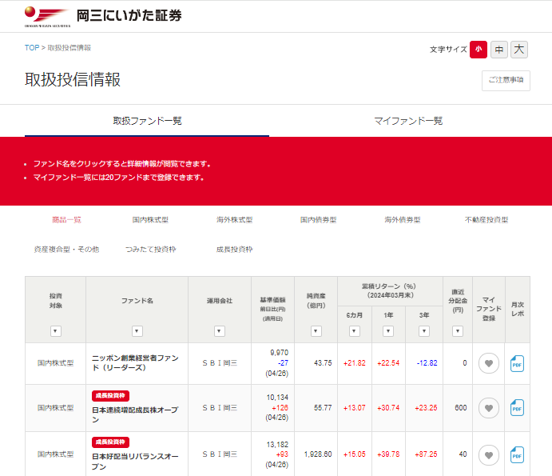Open sort dropdown under 純資産 column

[316, 331]
